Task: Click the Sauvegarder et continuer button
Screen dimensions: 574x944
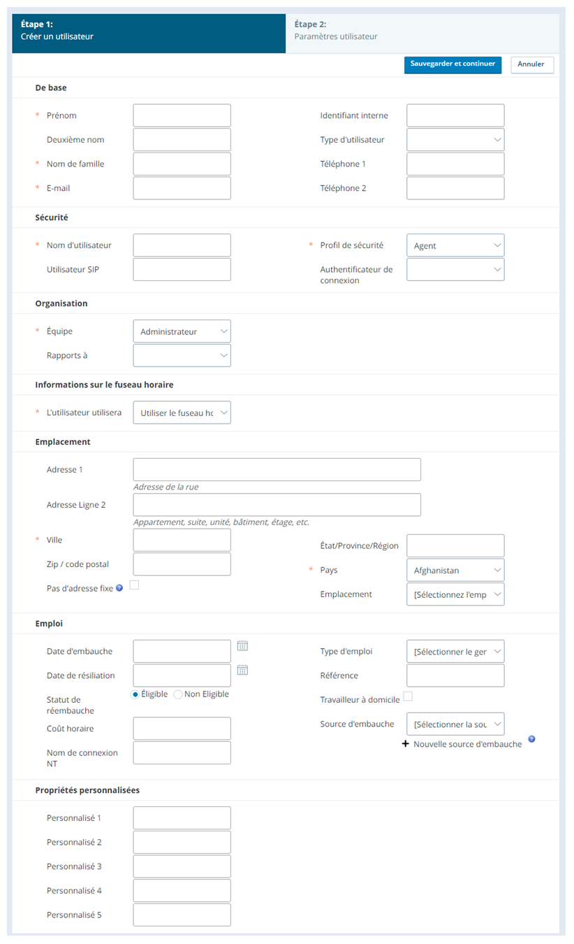Action: click(452, 64)
